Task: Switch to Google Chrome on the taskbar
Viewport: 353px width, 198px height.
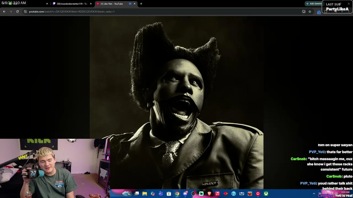Action: [177, 194]
